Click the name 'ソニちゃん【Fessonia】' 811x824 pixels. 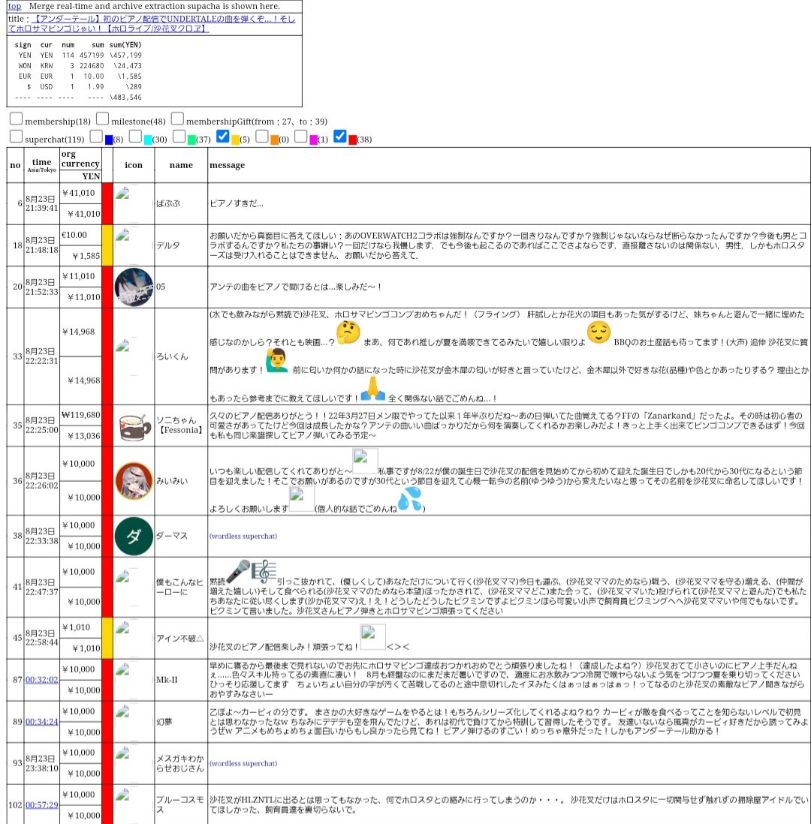point(180,426)
